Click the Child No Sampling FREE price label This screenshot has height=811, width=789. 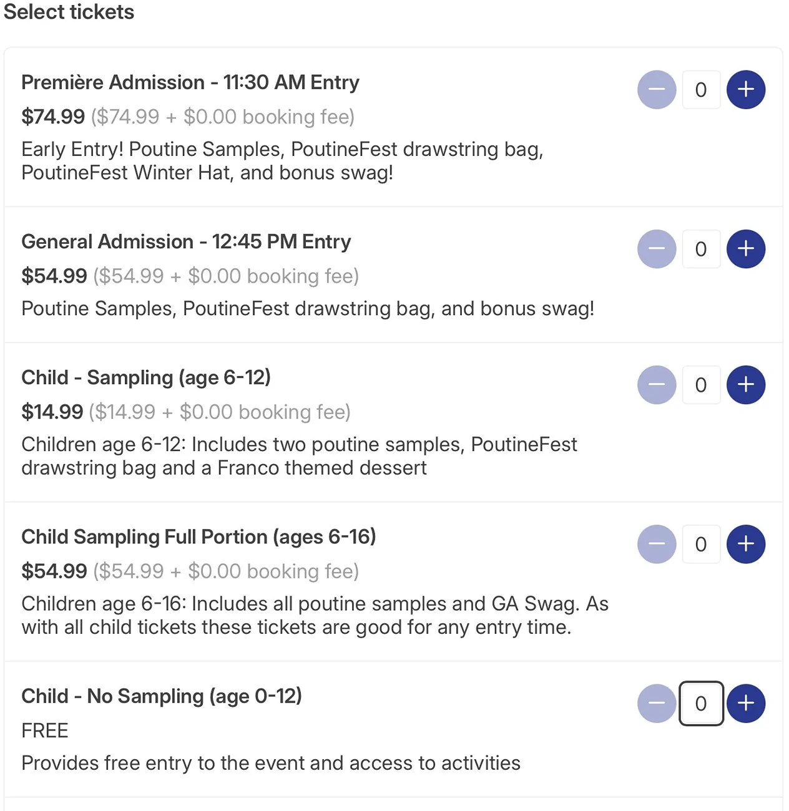click(45, 731)
